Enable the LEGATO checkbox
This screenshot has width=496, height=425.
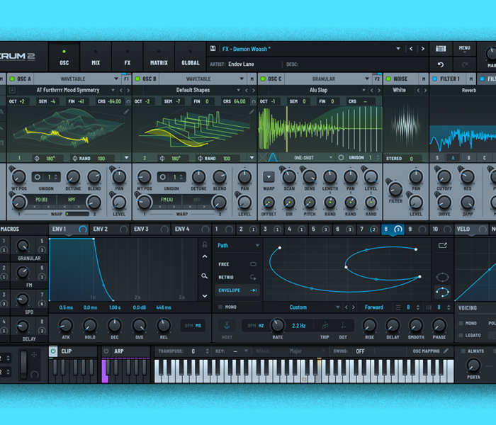point(461,335)
